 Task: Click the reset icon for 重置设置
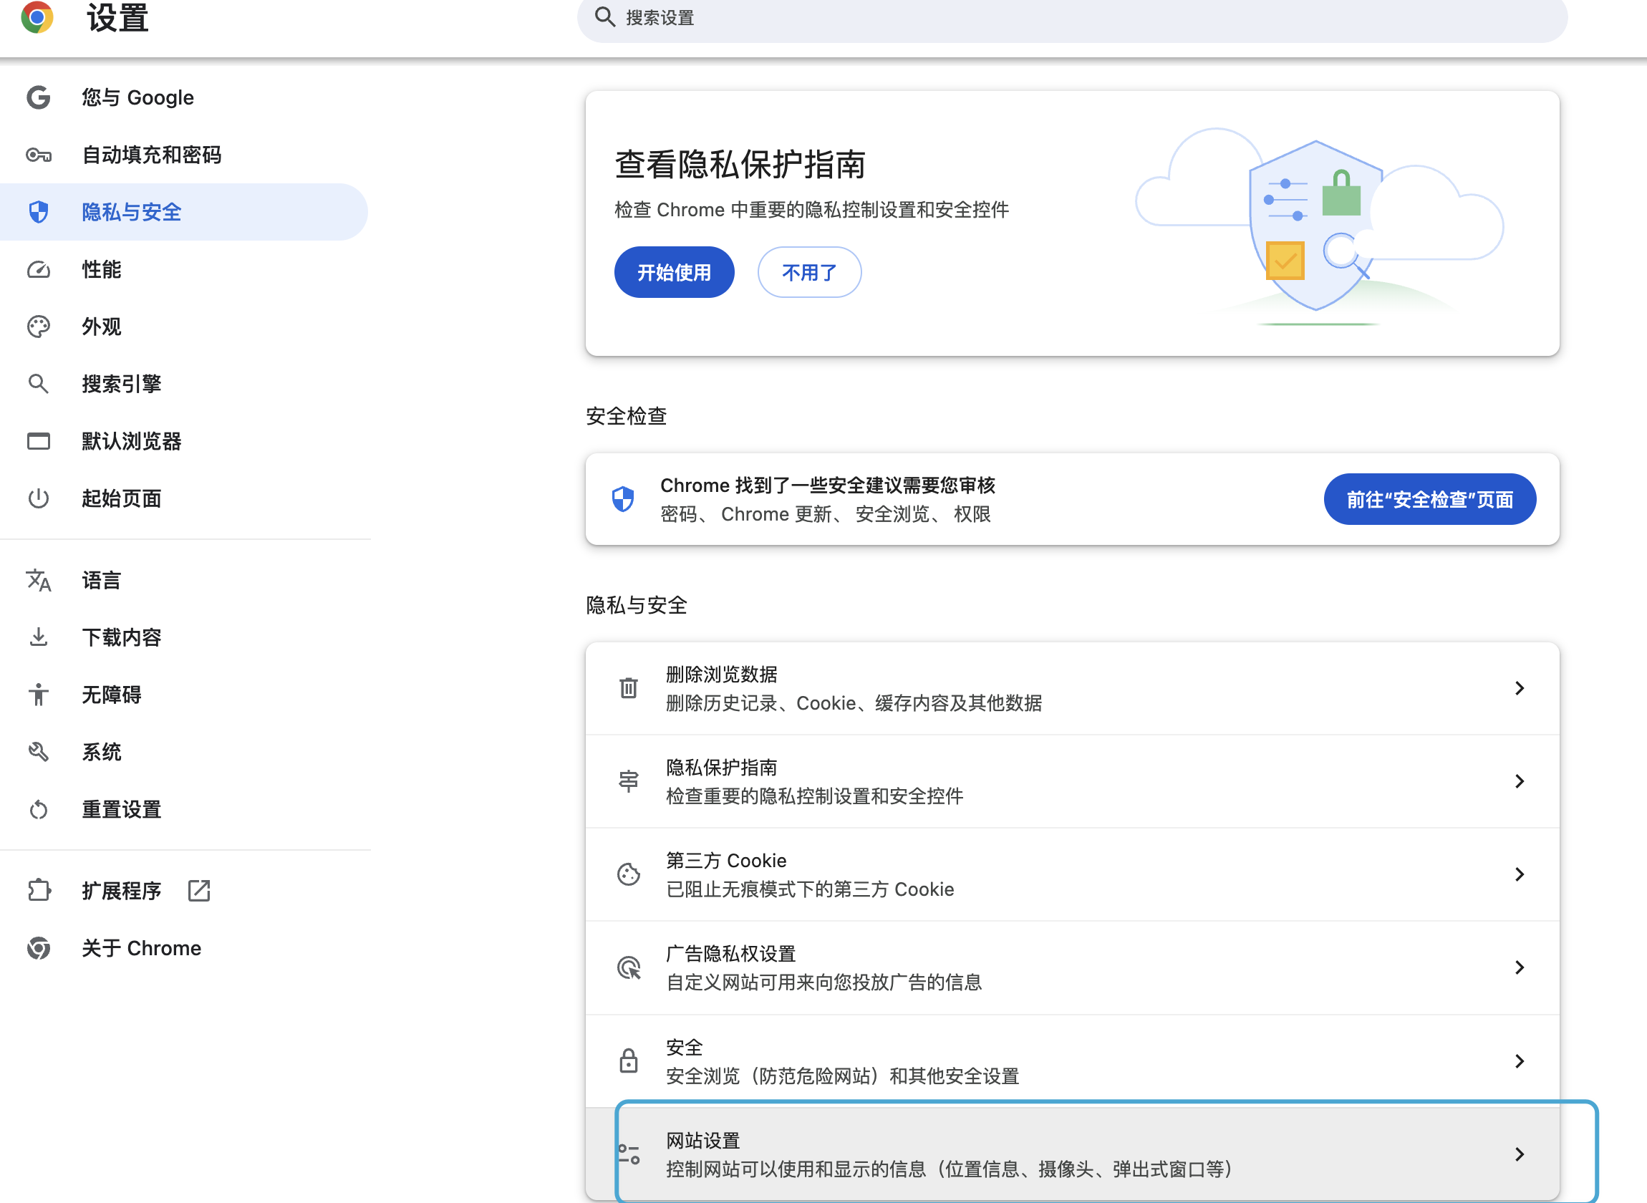(x=39, y=809)
